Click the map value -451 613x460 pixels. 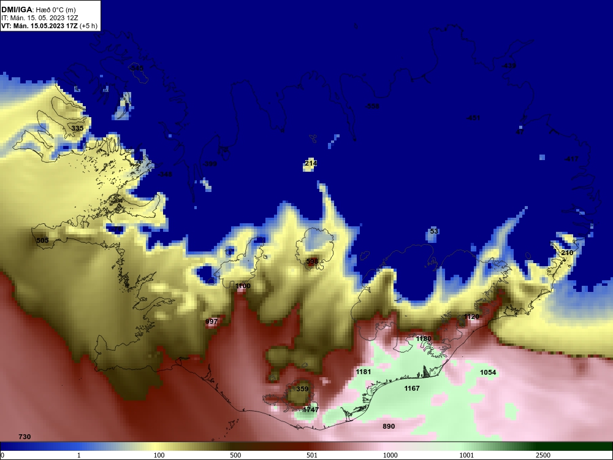(473, 118)
